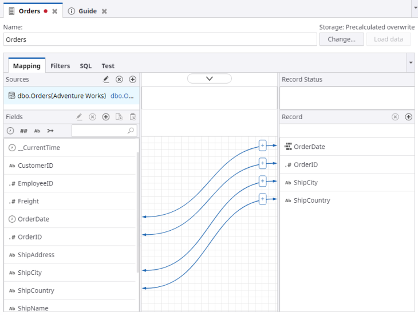Add a new source with the Sources plus icon
The image size is (418, 315).
coord(132,80)
